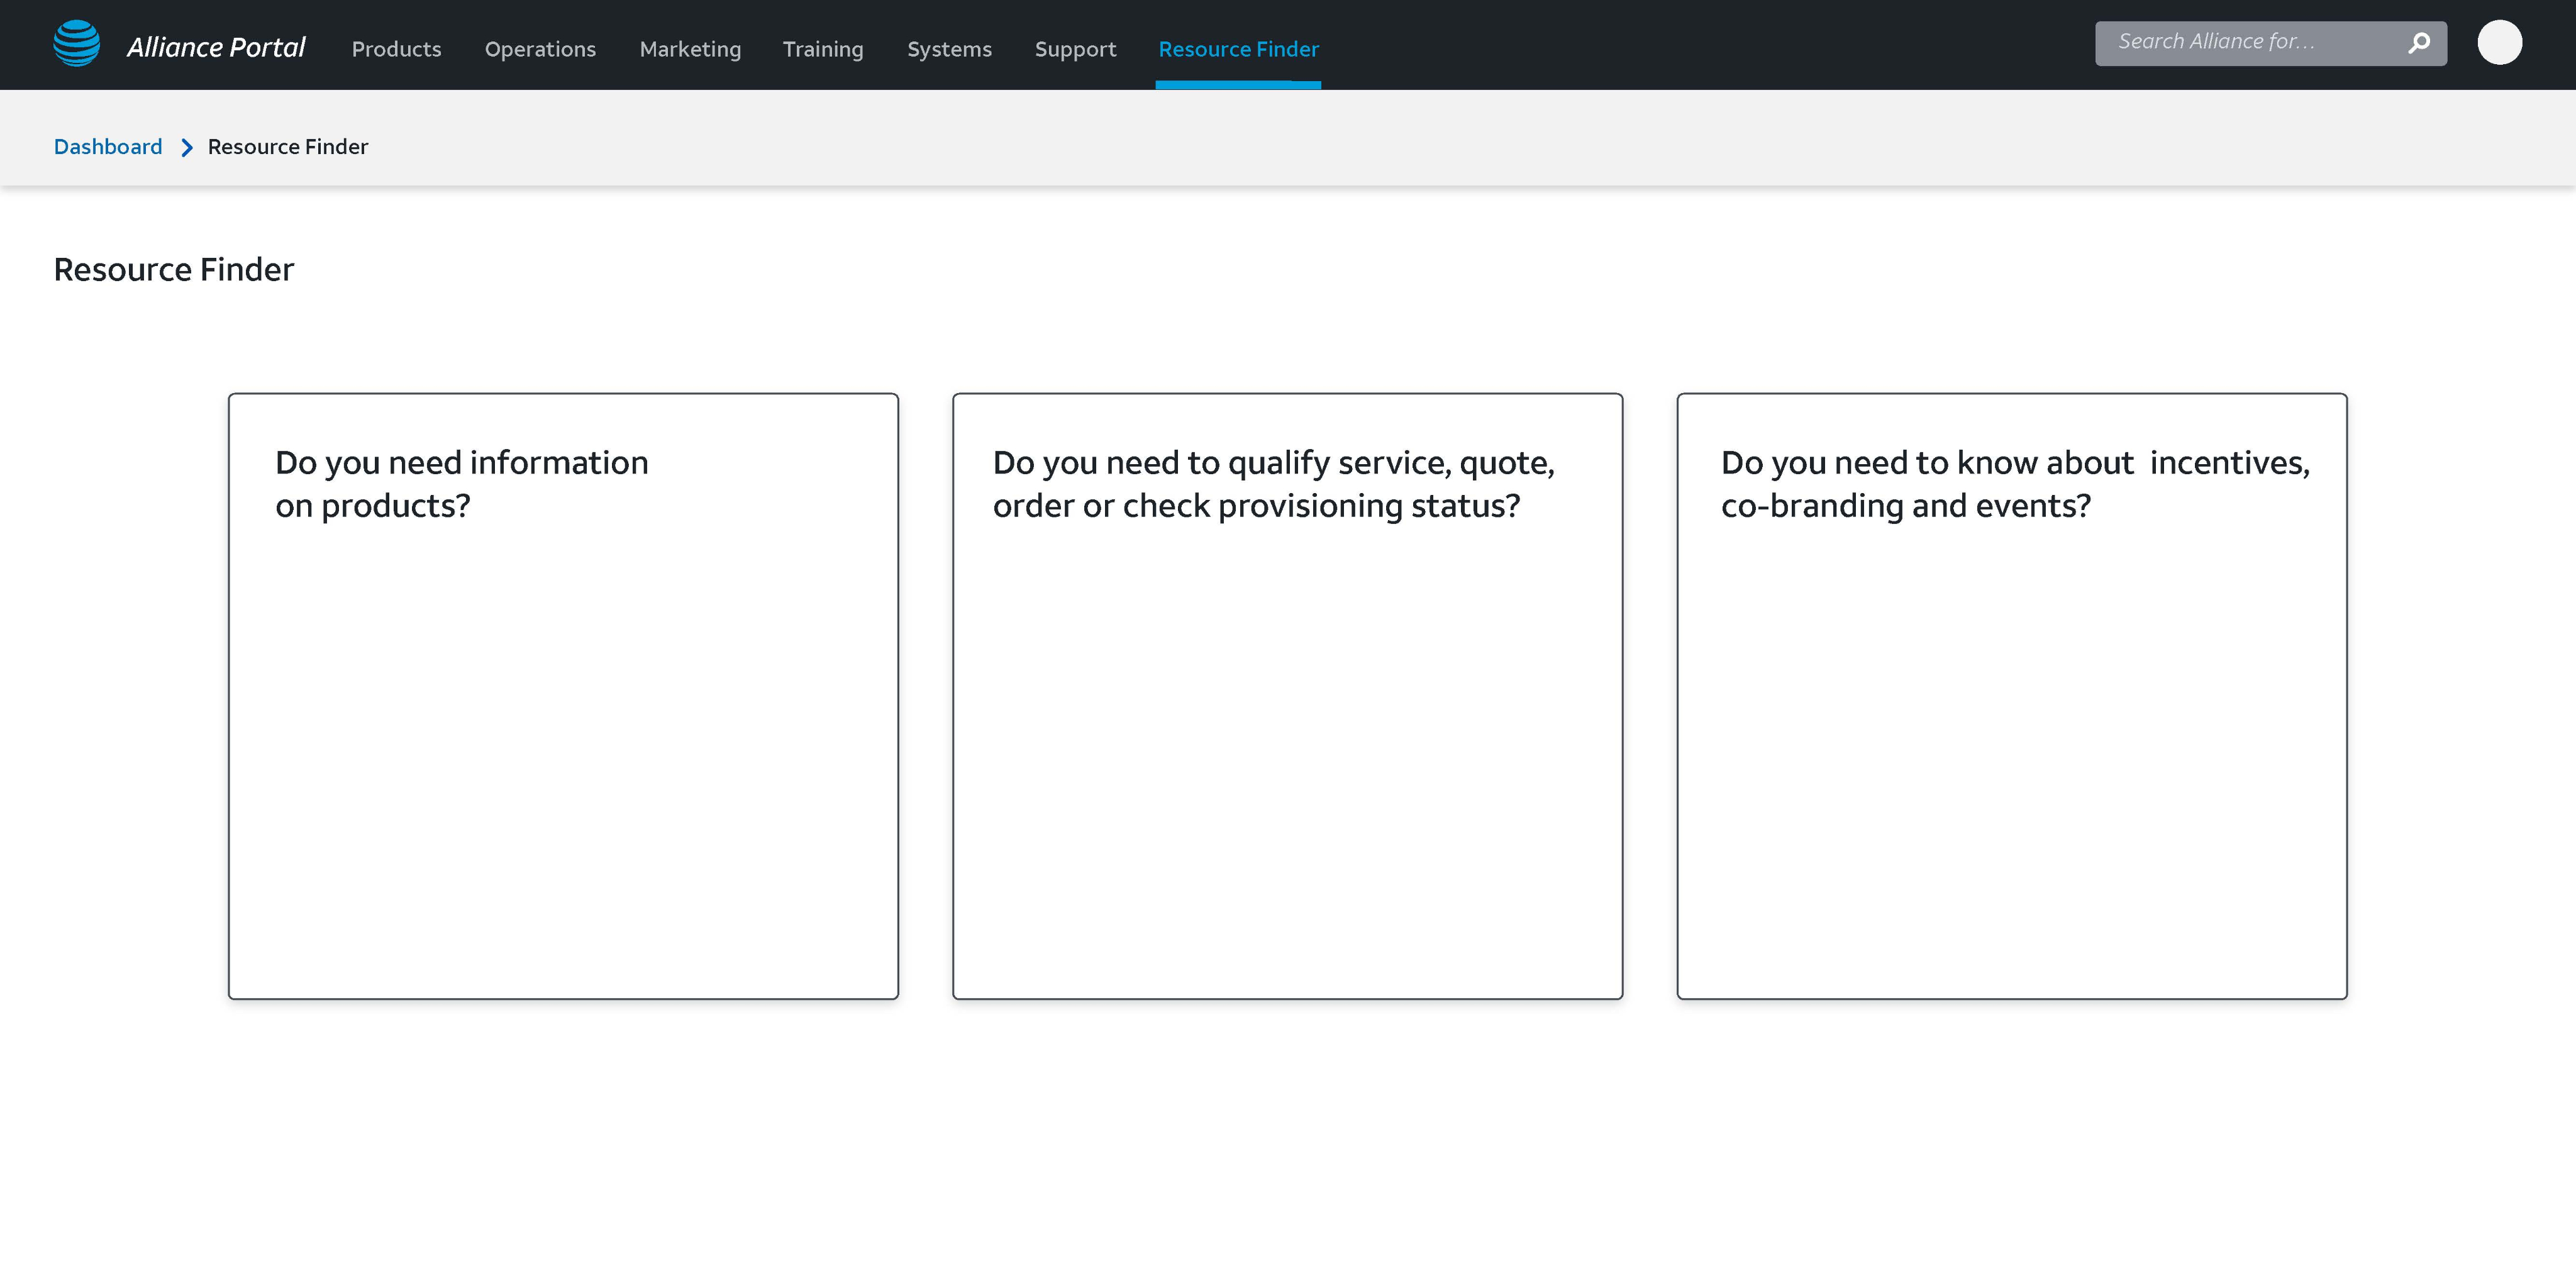Open the Products menu
Viewport: 2576px width, 1288px height.
pyautogui.click(x=396, y=49)
